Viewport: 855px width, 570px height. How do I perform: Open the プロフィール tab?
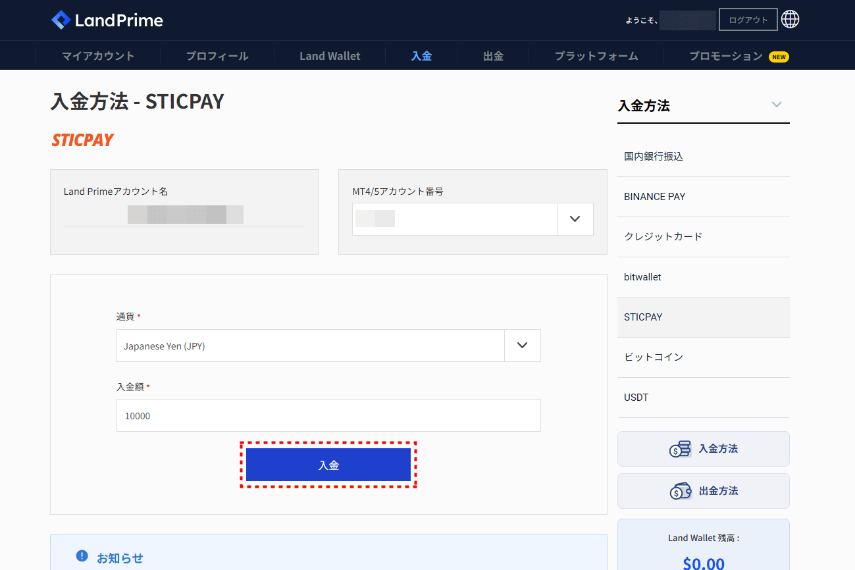(x=217, y=56)
